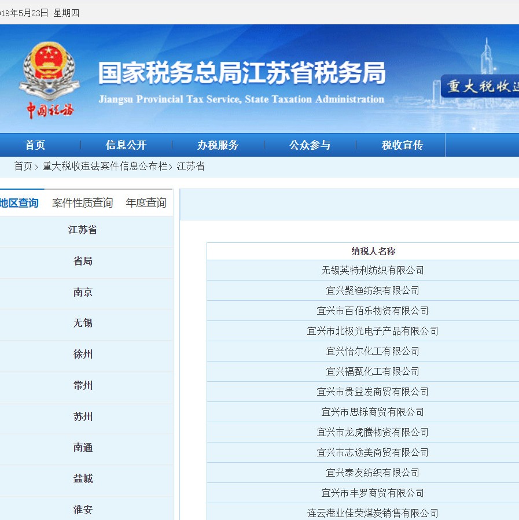This screenshot has width=519, height=520.
Task: Select 徐州 in the region list
Action: (83, 354)
